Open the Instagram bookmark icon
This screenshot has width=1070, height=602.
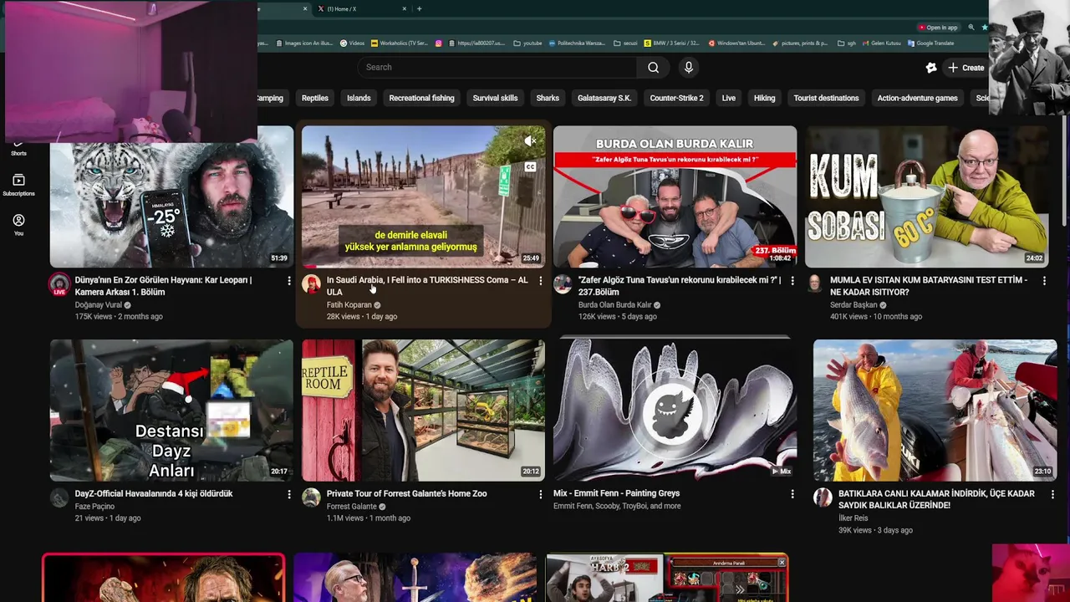[438, 43]
